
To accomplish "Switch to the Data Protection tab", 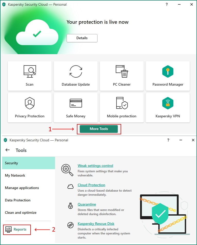I will coord(29,200).
